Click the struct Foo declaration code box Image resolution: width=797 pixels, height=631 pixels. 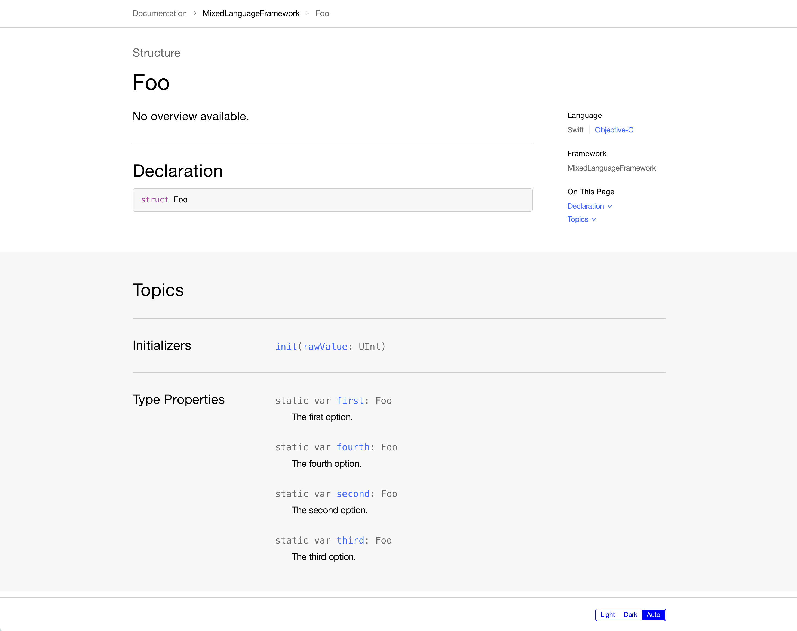click(x=332, y=200)
